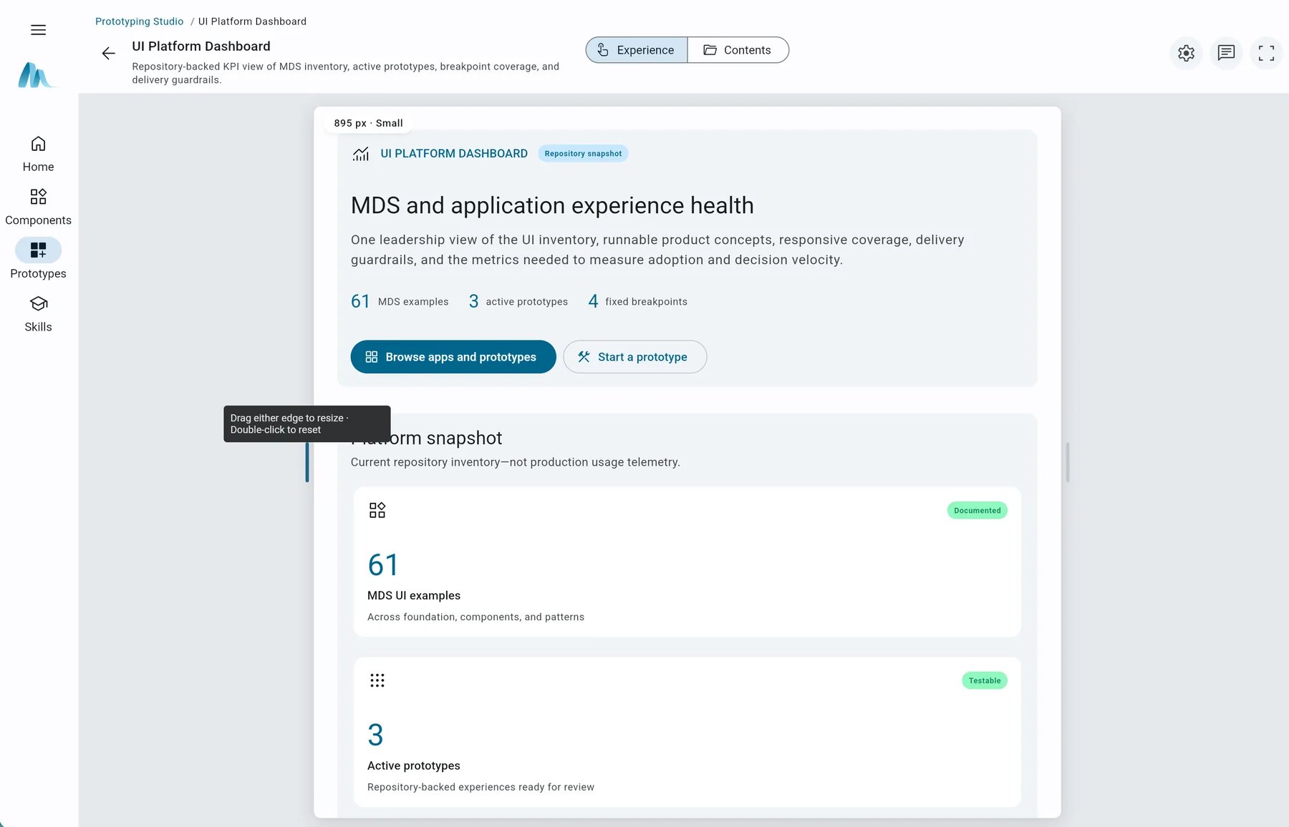Image resolution: width=1289 pixels, height=827 pixels.
Task: Click 'MDS and application experience health' heading
Action: 552,206
